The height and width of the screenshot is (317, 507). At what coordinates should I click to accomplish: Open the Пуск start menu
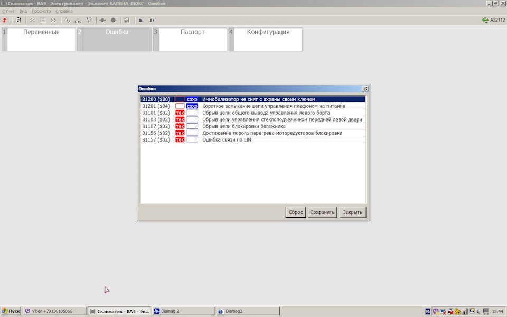click(x=11, y=311)
